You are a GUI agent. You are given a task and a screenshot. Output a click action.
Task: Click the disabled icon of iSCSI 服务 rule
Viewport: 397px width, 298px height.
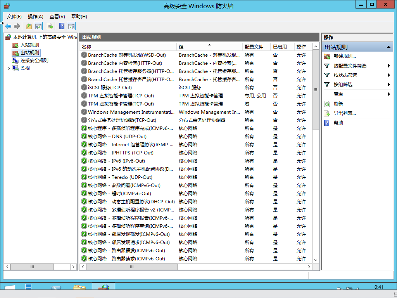[x=84, y=88]
